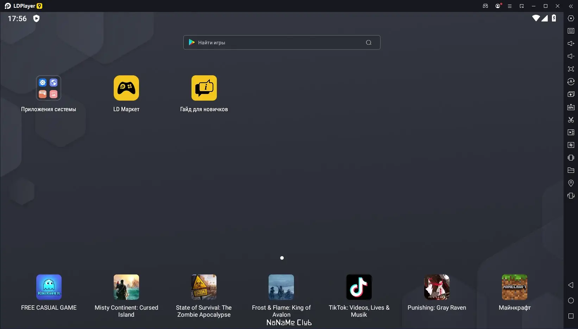Open the user account icon in title bar
Image resolution: width=578 pixels, height=329 pixels.
point(498,6)
